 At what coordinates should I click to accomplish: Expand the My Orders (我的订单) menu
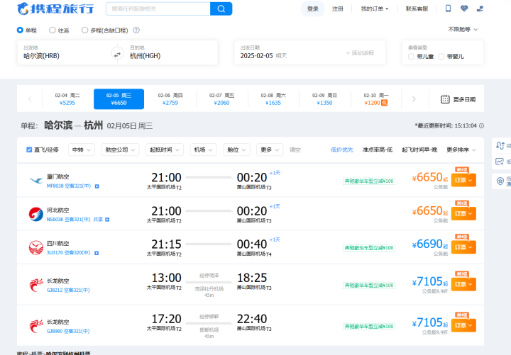(375, 9)
